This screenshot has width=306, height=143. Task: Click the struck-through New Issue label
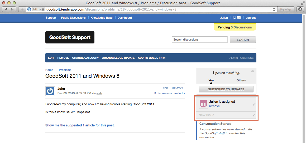pyautogui.click(x=206, y=115)
